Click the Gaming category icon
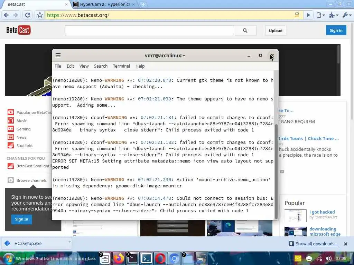Image resolution: width=354 pixels, height=265 pixels. click(11, 129)
